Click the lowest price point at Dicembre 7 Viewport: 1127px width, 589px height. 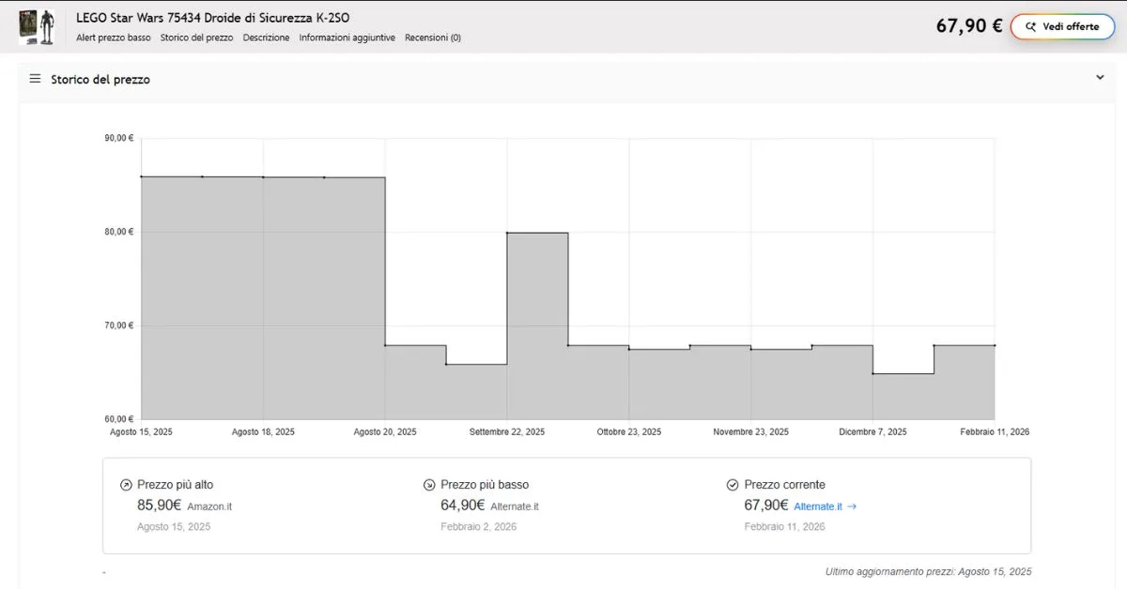873,373
